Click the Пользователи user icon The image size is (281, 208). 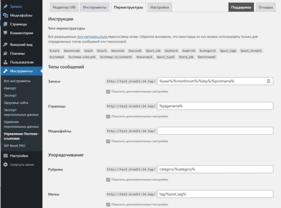(x=5, y=62)
